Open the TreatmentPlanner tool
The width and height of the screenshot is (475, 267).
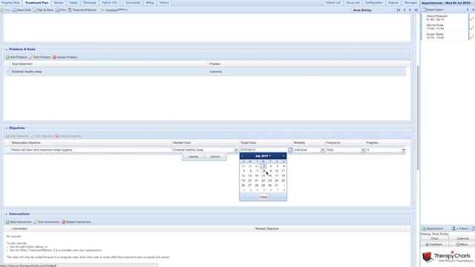[82, 10]
